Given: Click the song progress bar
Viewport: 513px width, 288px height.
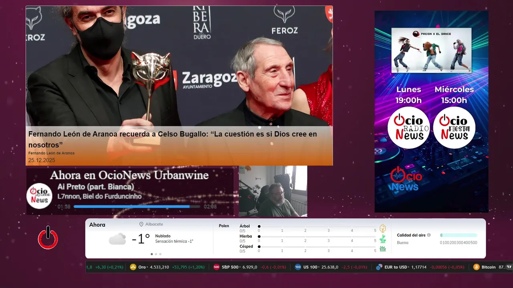Looking at the screenshot, I should point(137,206).
